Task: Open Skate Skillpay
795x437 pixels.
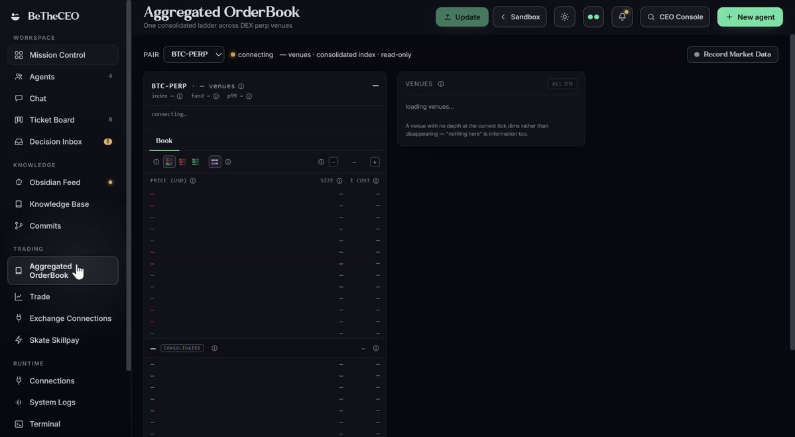Action: pos(63,340)
